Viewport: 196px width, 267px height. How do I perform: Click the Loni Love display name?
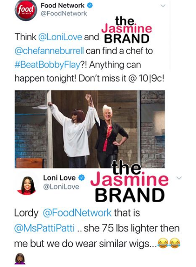[x=59, y=178]
